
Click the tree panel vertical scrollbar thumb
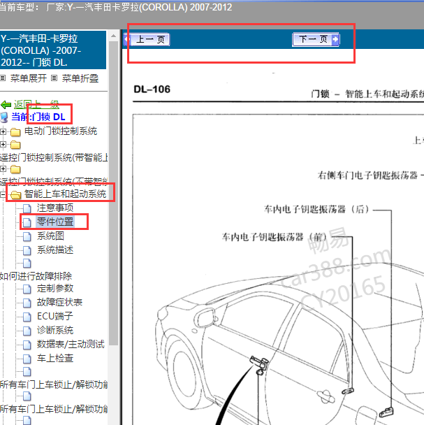click(114, 193)
